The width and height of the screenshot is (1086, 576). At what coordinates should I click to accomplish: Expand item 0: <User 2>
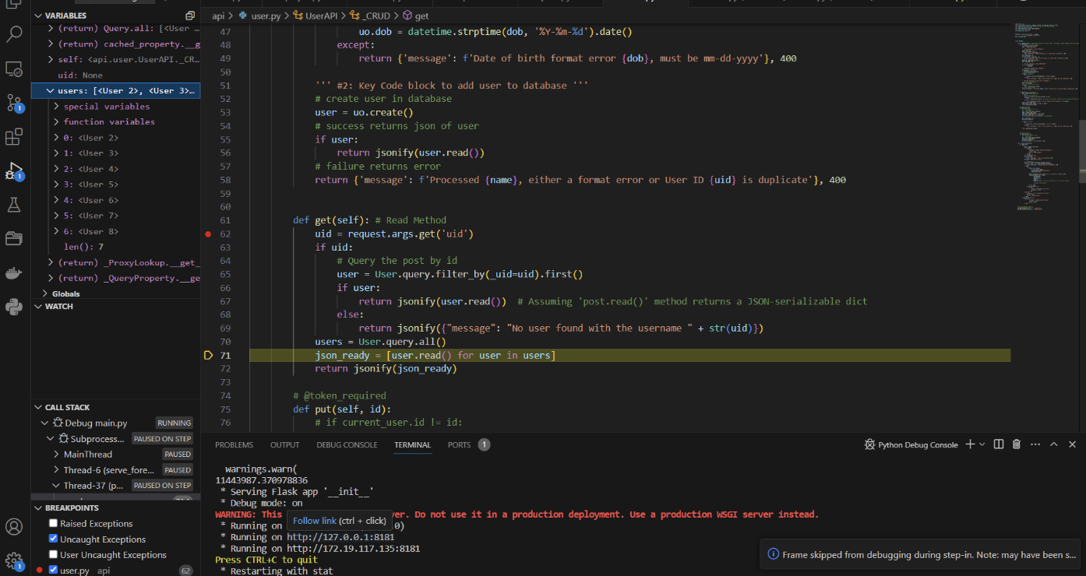point(56,138)
